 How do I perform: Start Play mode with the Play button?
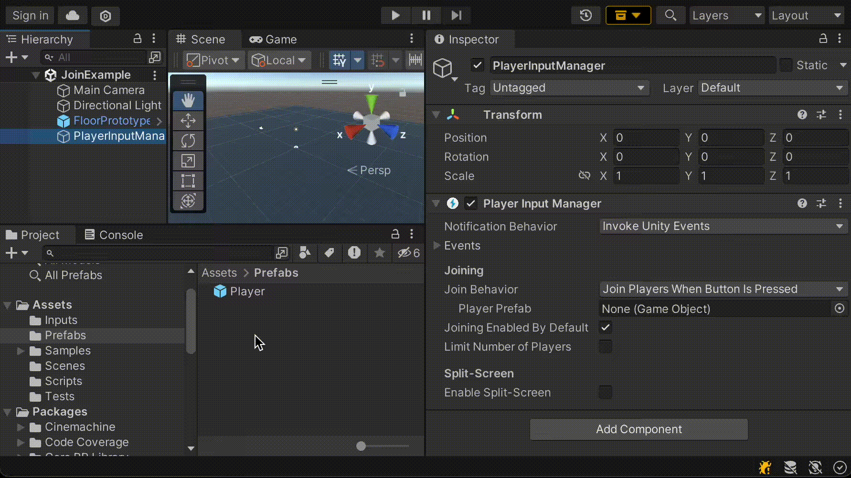click(395, 15)
